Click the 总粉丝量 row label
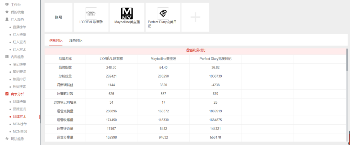The width and height of the screenshot is (350, 145). tap(65, 76)
